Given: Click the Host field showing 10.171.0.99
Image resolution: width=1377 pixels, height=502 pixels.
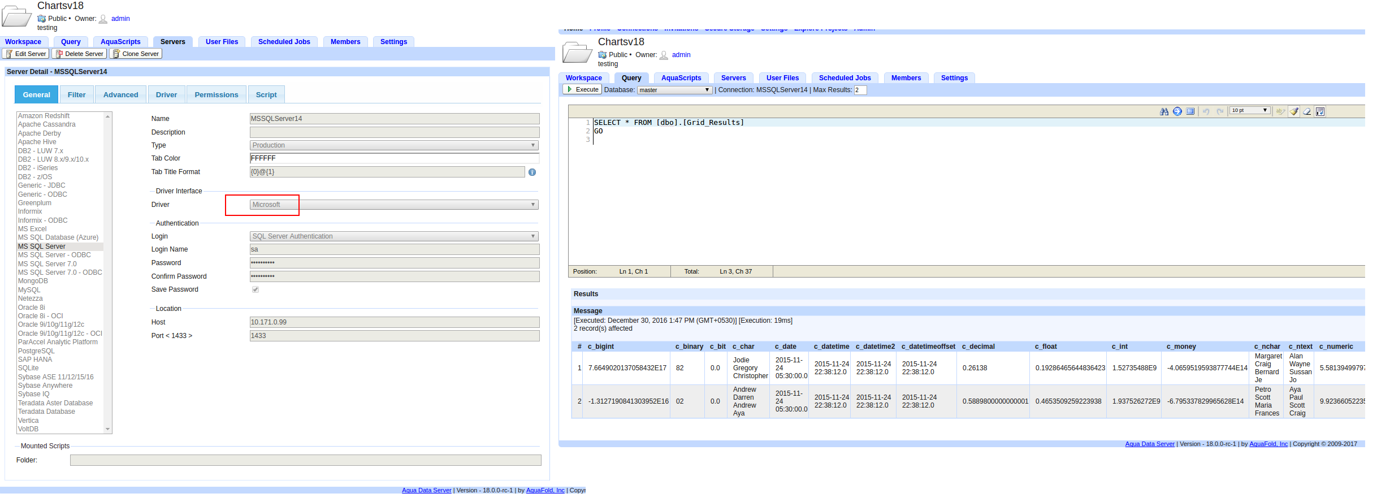Looking at the screenshot, I should click(x=395, y=323).
